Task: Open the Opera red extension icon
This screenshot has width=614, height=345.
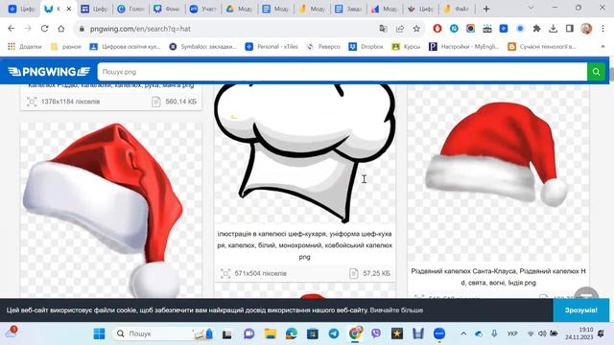Action: (x=437, y=29)
